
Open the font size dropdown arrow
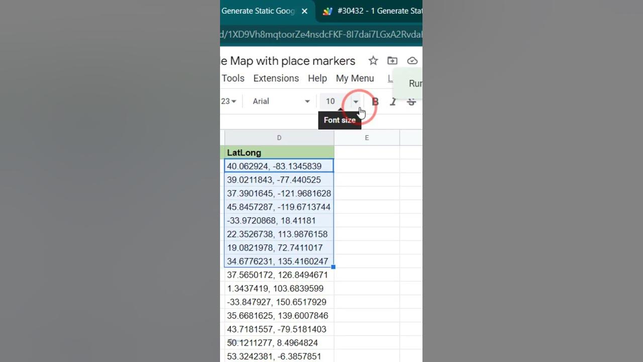tap(356, 102)
